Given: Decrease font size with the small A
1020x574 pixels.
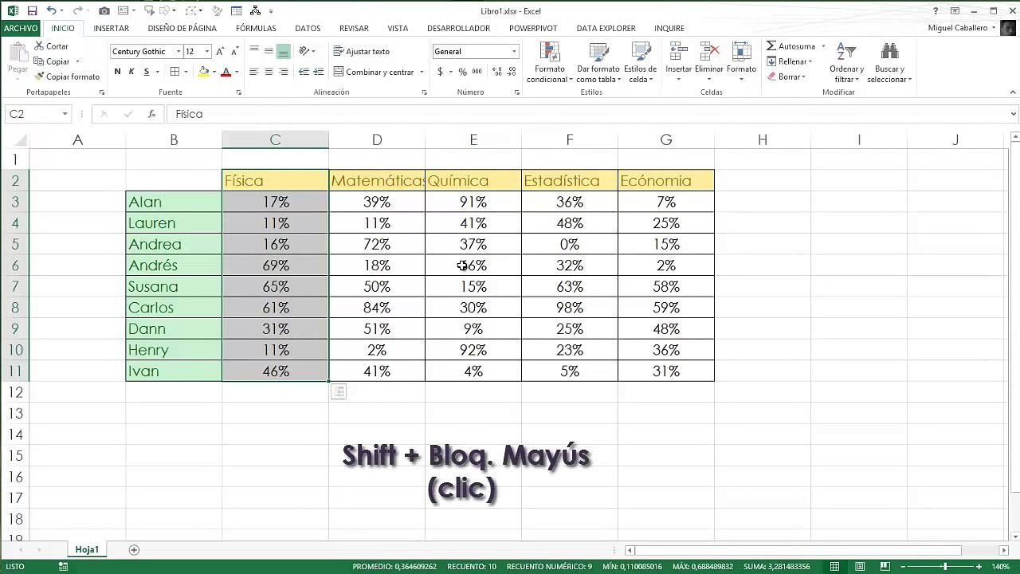Looking at the screenshot, I should [236, 51].
